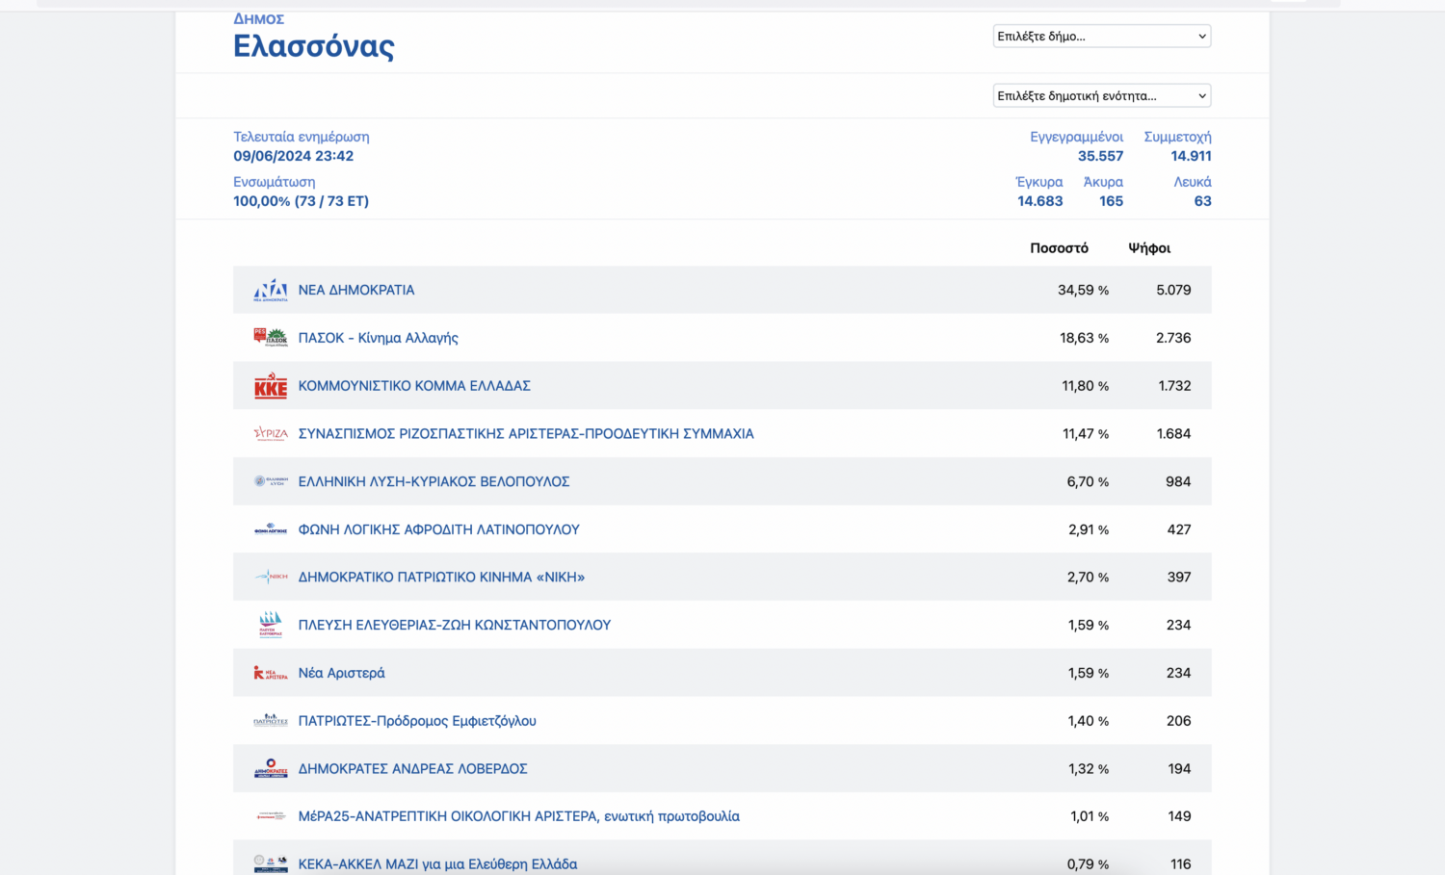Click the 'Ψήφοι' column header

(1150, 248)
